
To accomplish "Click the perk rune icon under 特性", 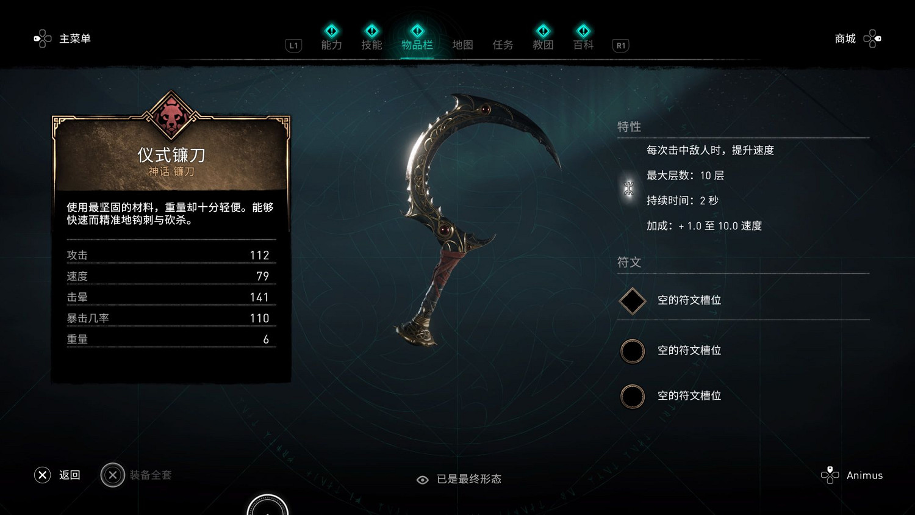I will point(629,188).
